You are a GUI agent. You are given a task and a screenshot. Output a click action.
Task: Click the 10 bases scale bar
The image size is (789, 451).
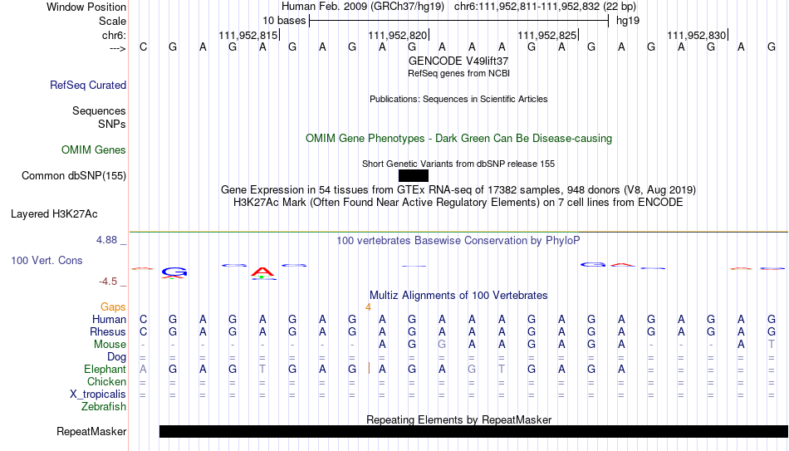point(459,21)
